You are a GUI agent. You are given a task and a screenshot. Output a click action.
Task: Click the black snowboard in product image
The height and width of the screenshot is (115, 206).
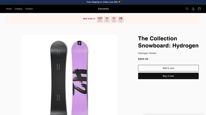(59, 78)
